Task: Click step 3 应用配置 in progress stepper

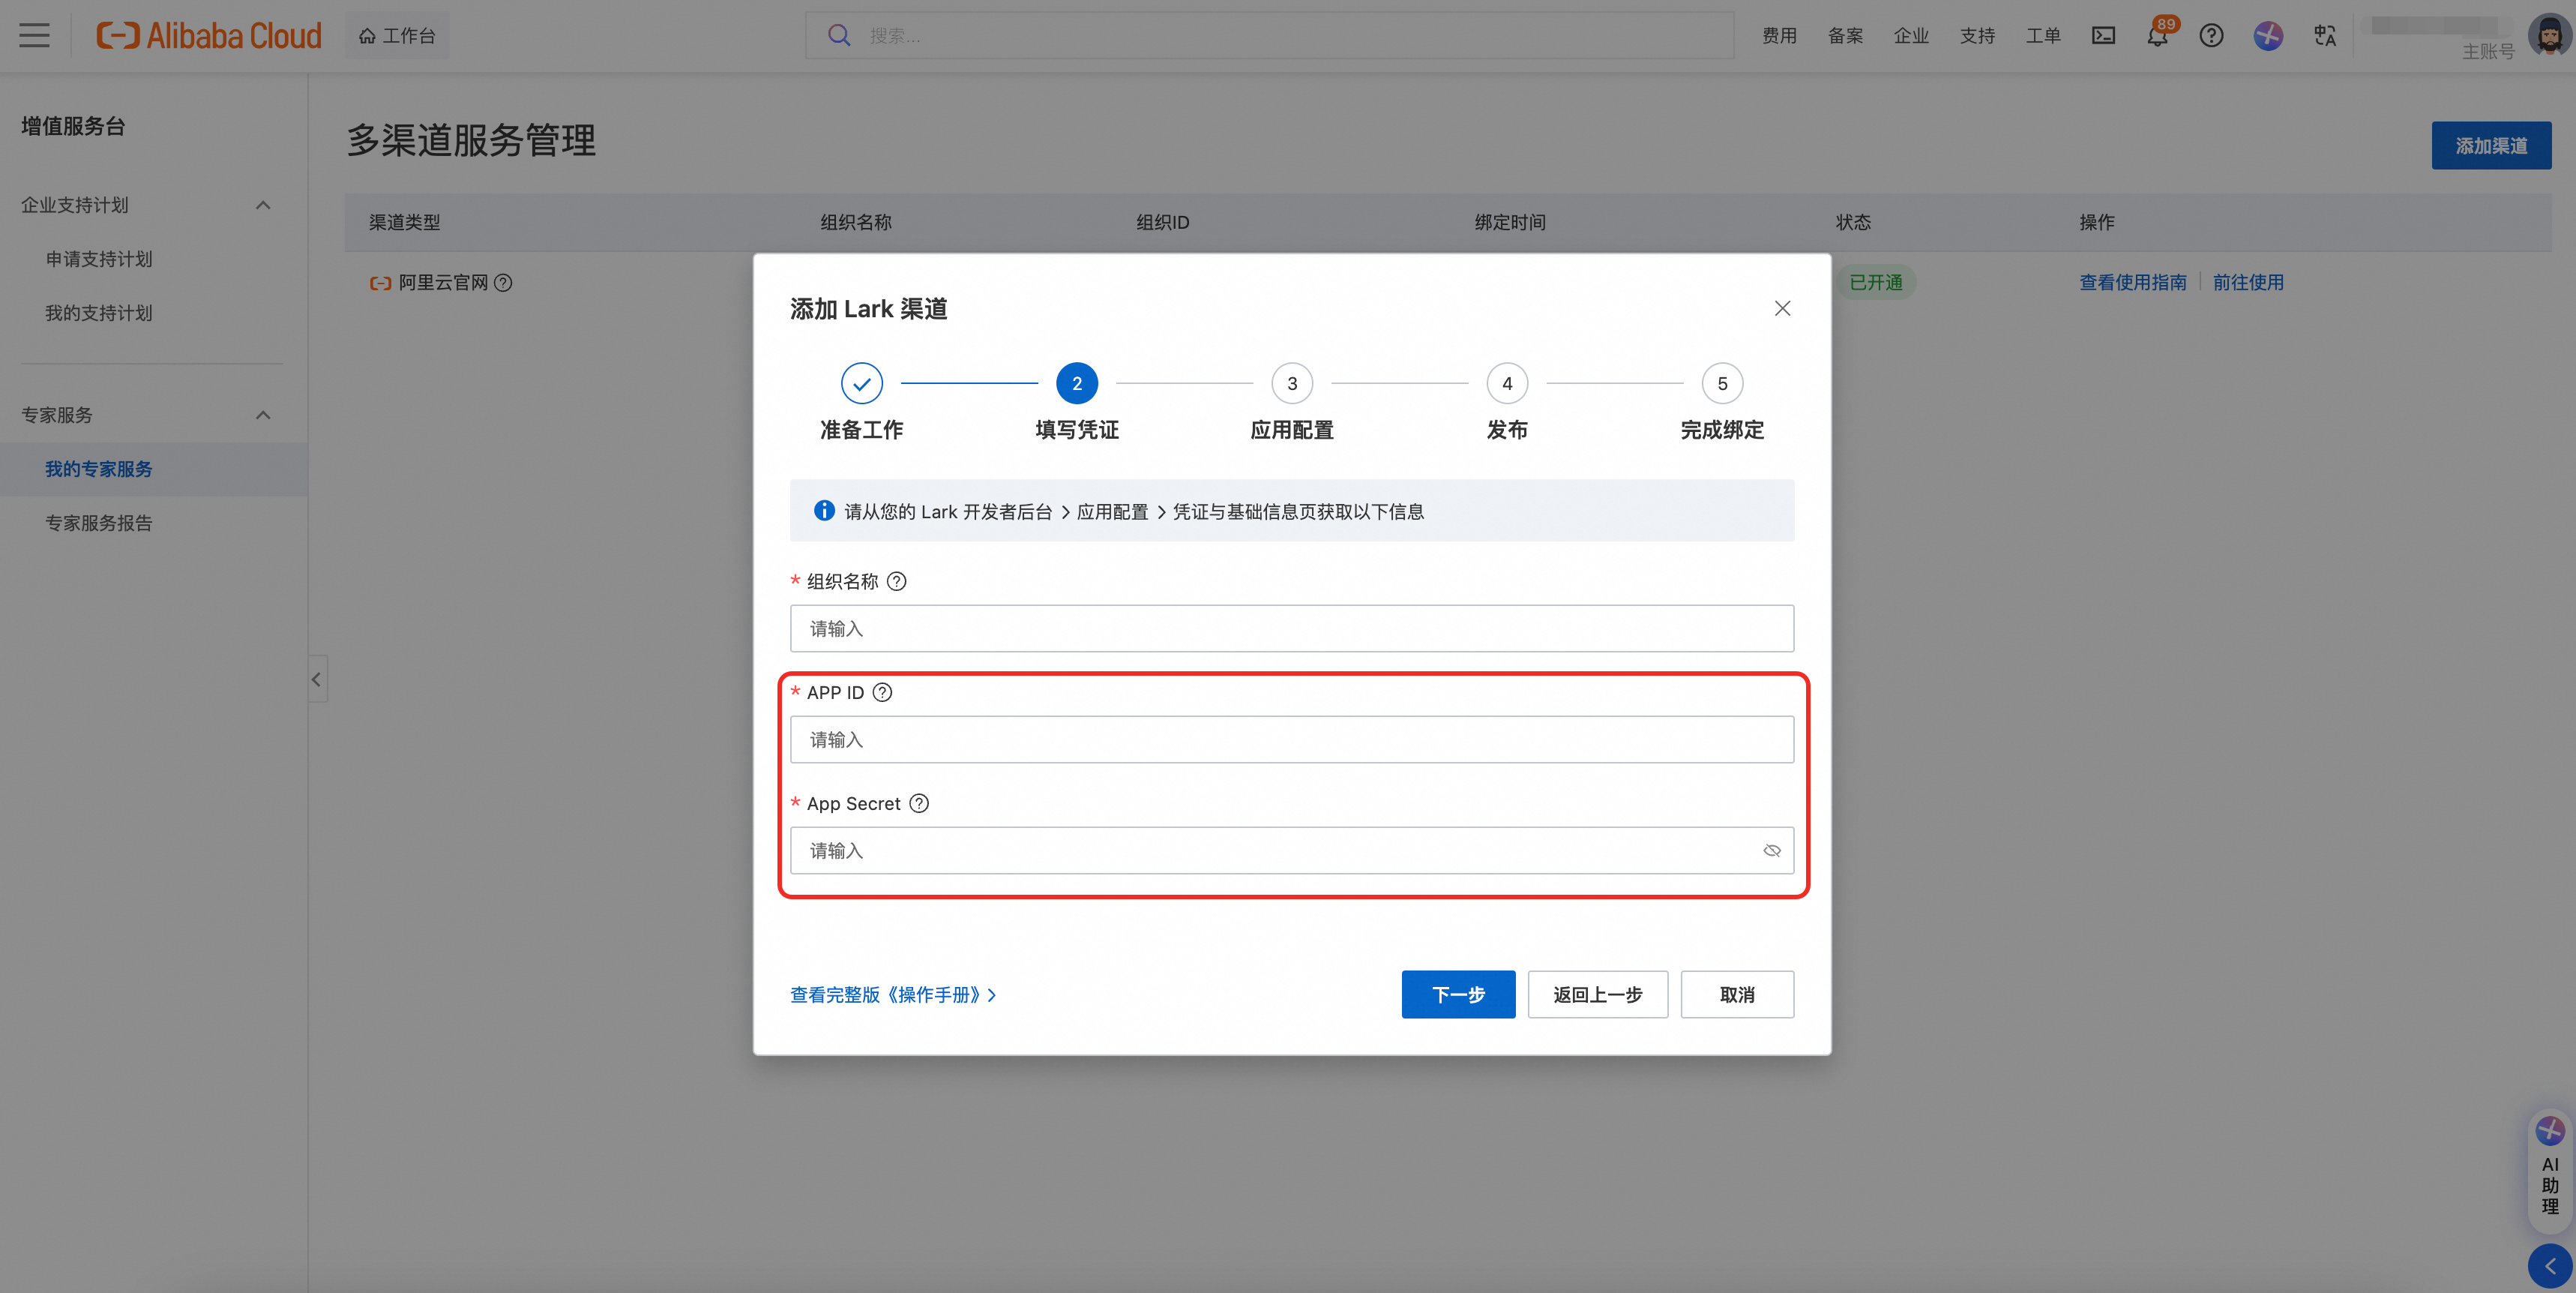Action: (1291, 384)
